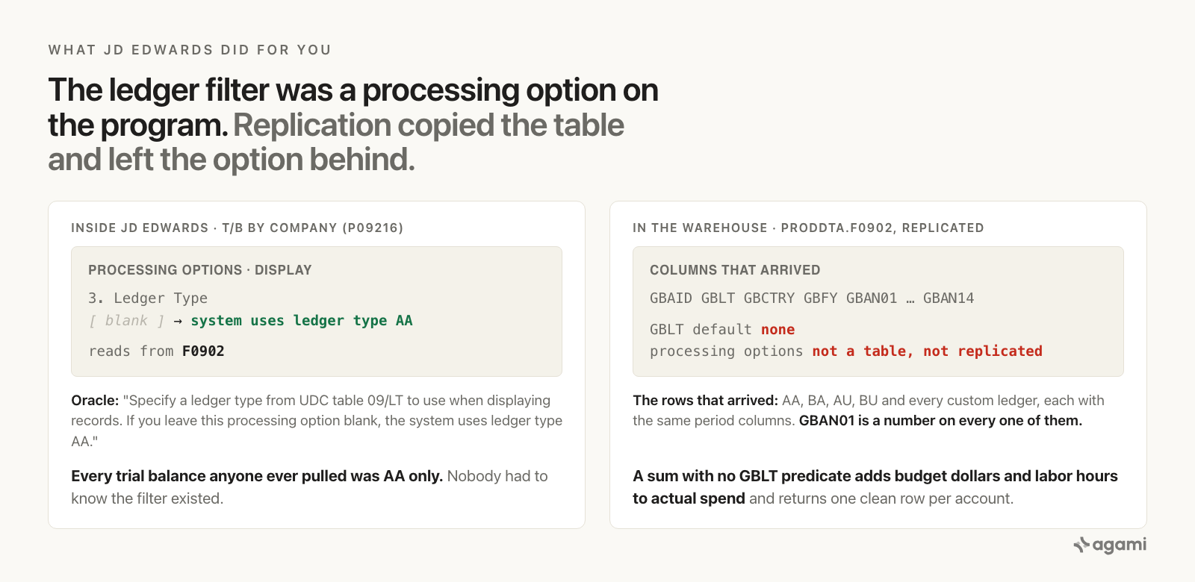Click the gray subheading 'Replication copied the table'
Viewport: 1195px width, 582px height.
click(x=429, y=125)
